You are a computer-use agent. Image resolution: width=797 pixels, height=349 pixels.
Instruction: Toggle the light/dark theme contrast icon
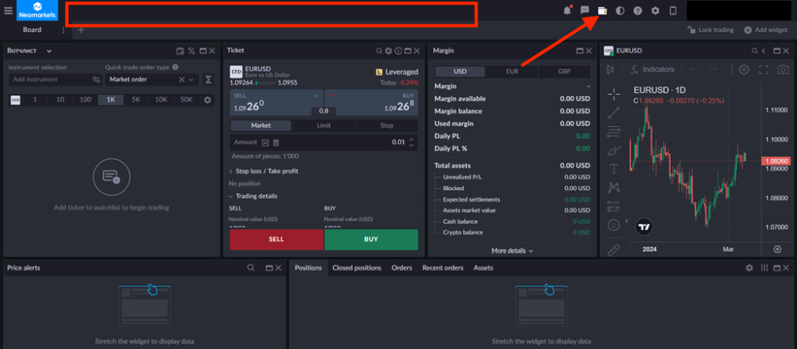point(620,10)
